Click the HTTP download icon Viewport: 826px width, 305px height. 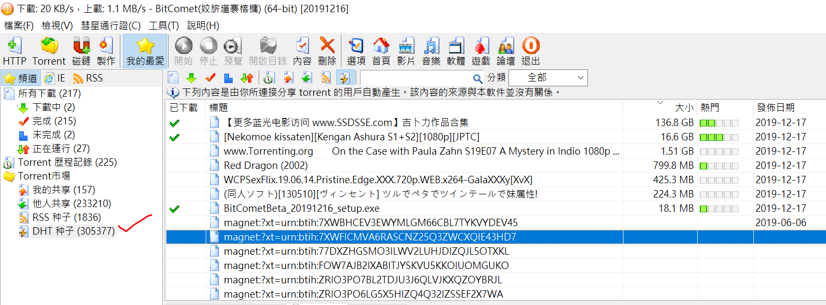(x=14, y=51)
